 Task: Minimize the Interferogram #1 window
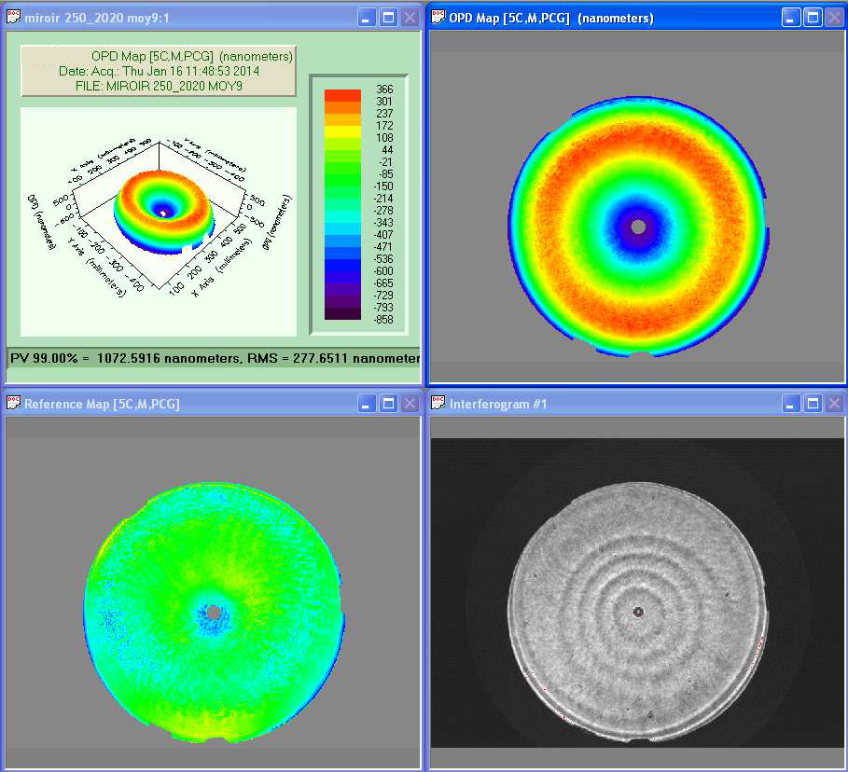pyautogui.click(x=792, y=403)
